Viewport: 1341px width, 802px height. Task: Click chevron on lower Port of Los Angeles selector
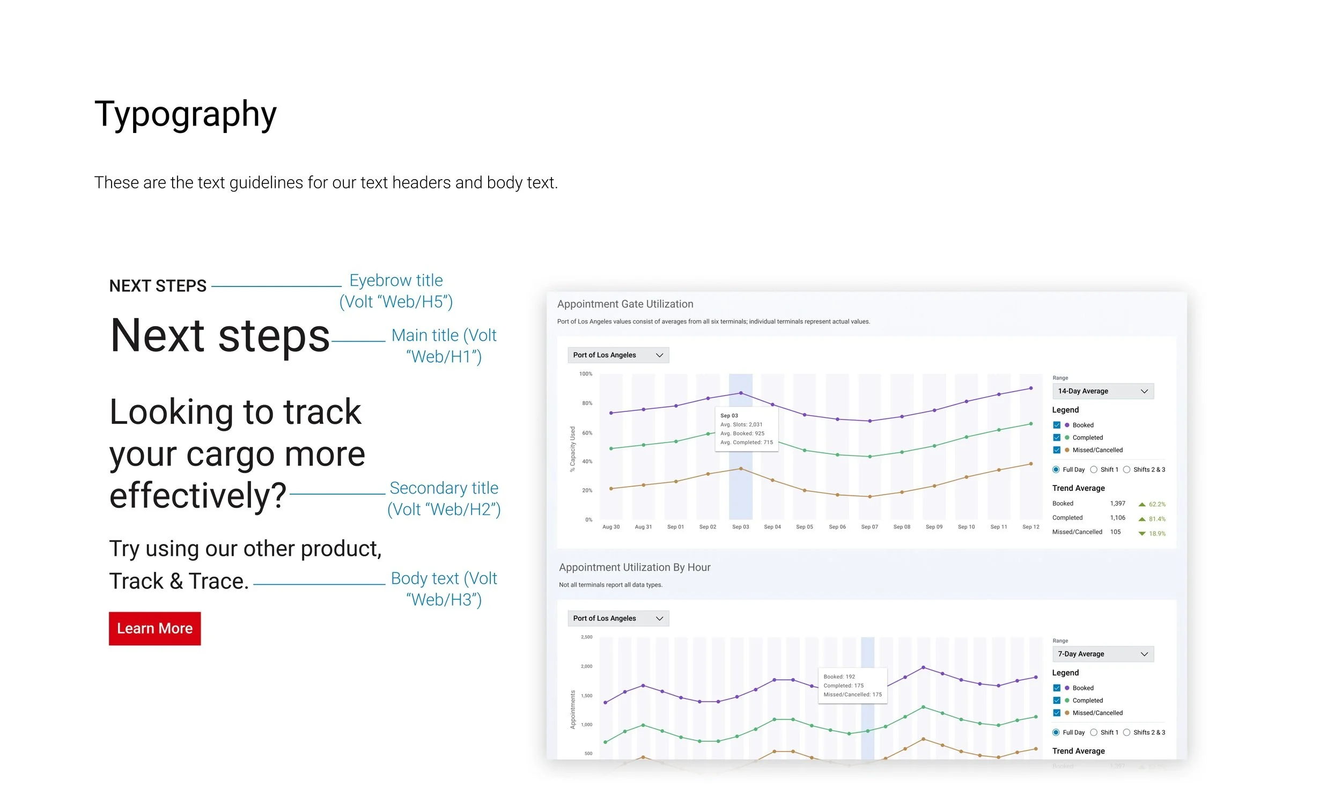(659, 618)
